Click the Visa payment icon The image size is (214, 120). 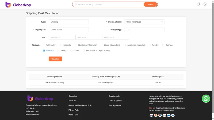(151, 115)
